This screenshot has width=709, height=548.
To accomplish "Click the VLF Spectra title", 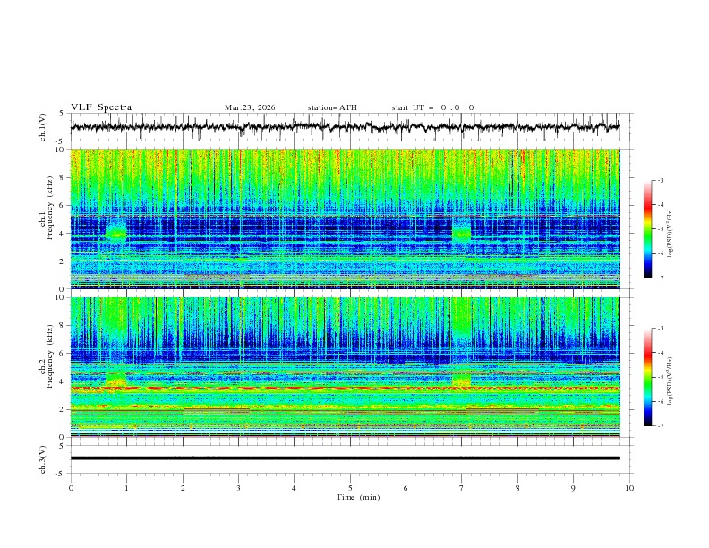I will click(x=101, y=107).
